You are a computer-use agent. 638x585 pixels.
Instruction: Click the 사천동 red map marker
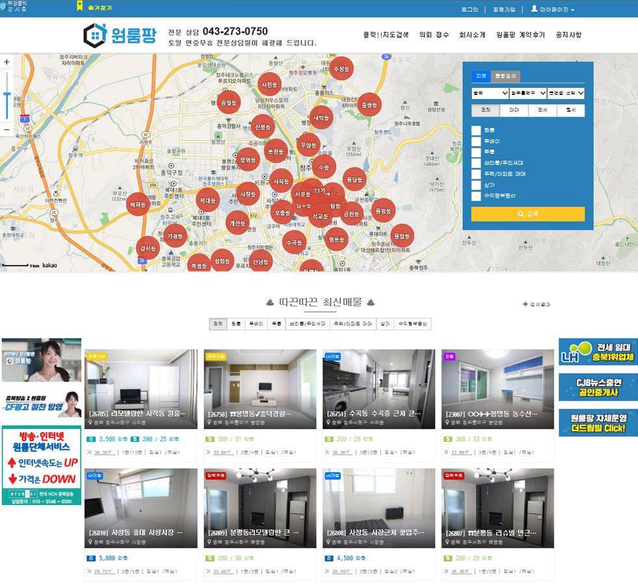(269, 85)
